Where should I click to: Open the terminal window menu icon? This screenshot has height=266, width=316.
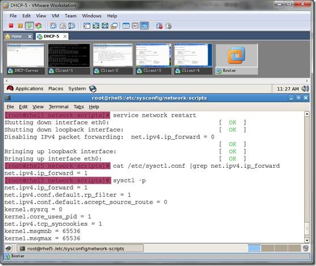point(8,98)
